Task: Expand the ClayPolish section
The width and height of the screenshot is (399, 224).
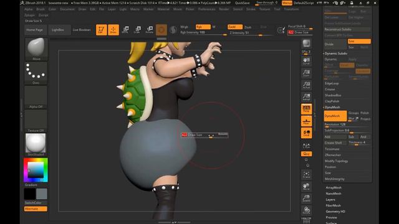Action: coord(332,101)
